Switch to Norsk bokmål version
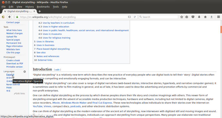 (13, 84)
